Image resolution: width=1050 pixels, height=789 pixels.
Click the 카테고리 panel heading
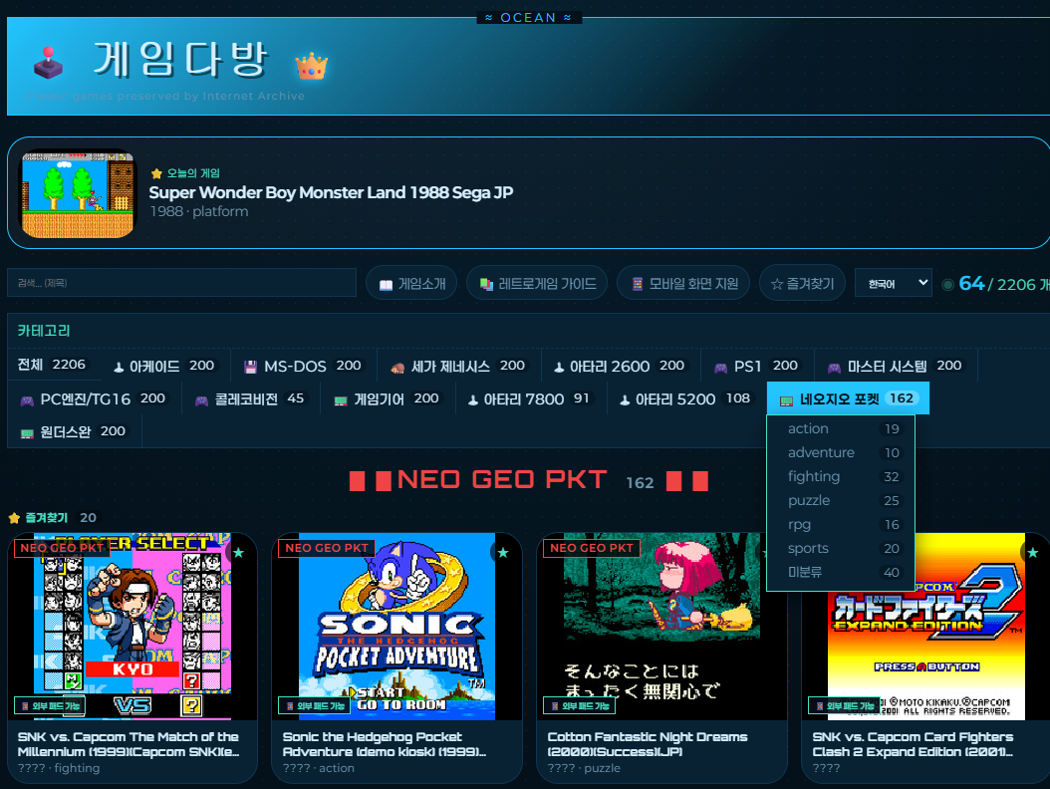[44, 330]
